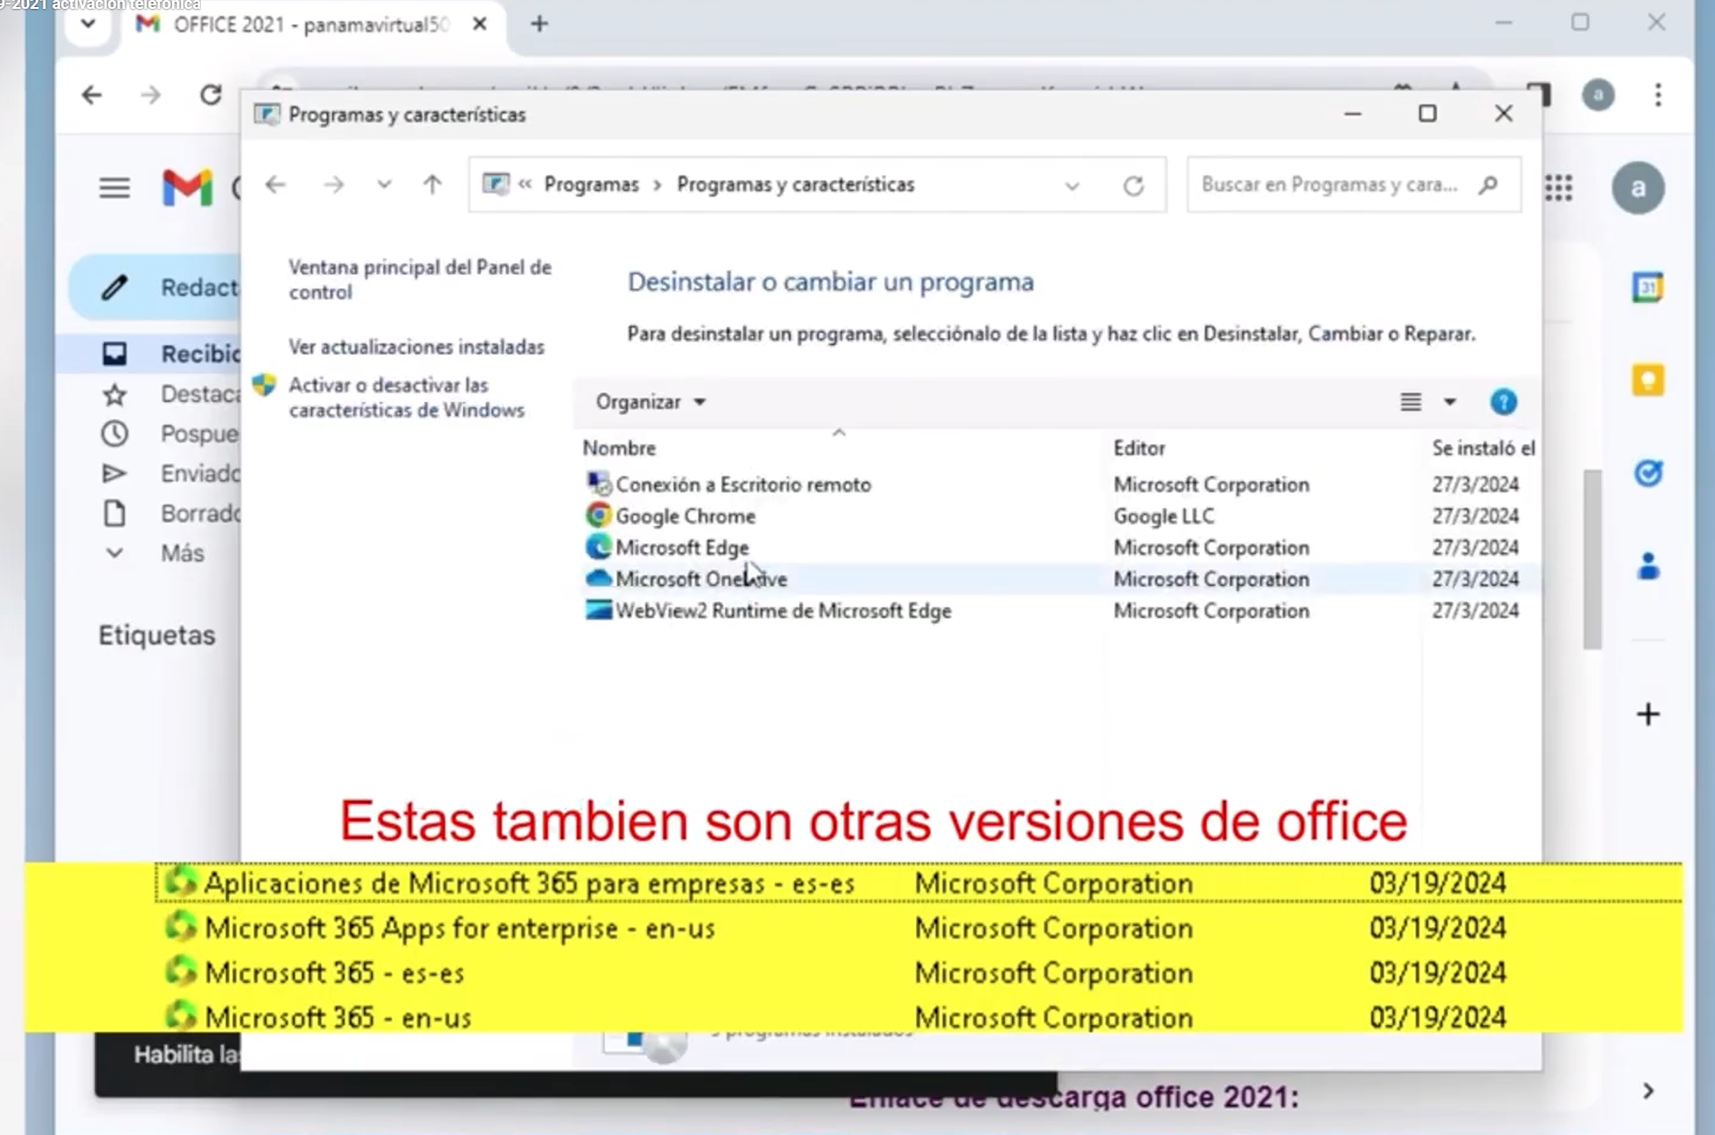Viewport: 1715px width, 1135px height.
Task: Click the Chrome back navigation arrow
Action: [x=91, y=95]
